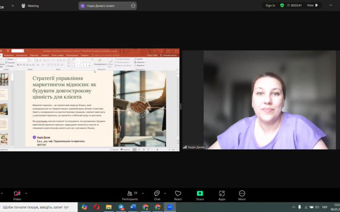This screenshot has height=212, width=340.
Task: Expand video options arrow next to Video
Action: (x=26, y=193)
